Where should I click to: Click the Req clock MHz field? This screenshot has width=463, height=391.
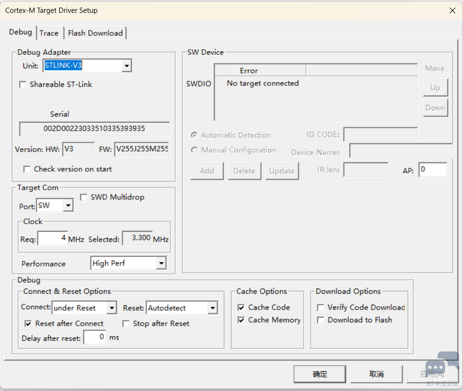click(53, 238)
